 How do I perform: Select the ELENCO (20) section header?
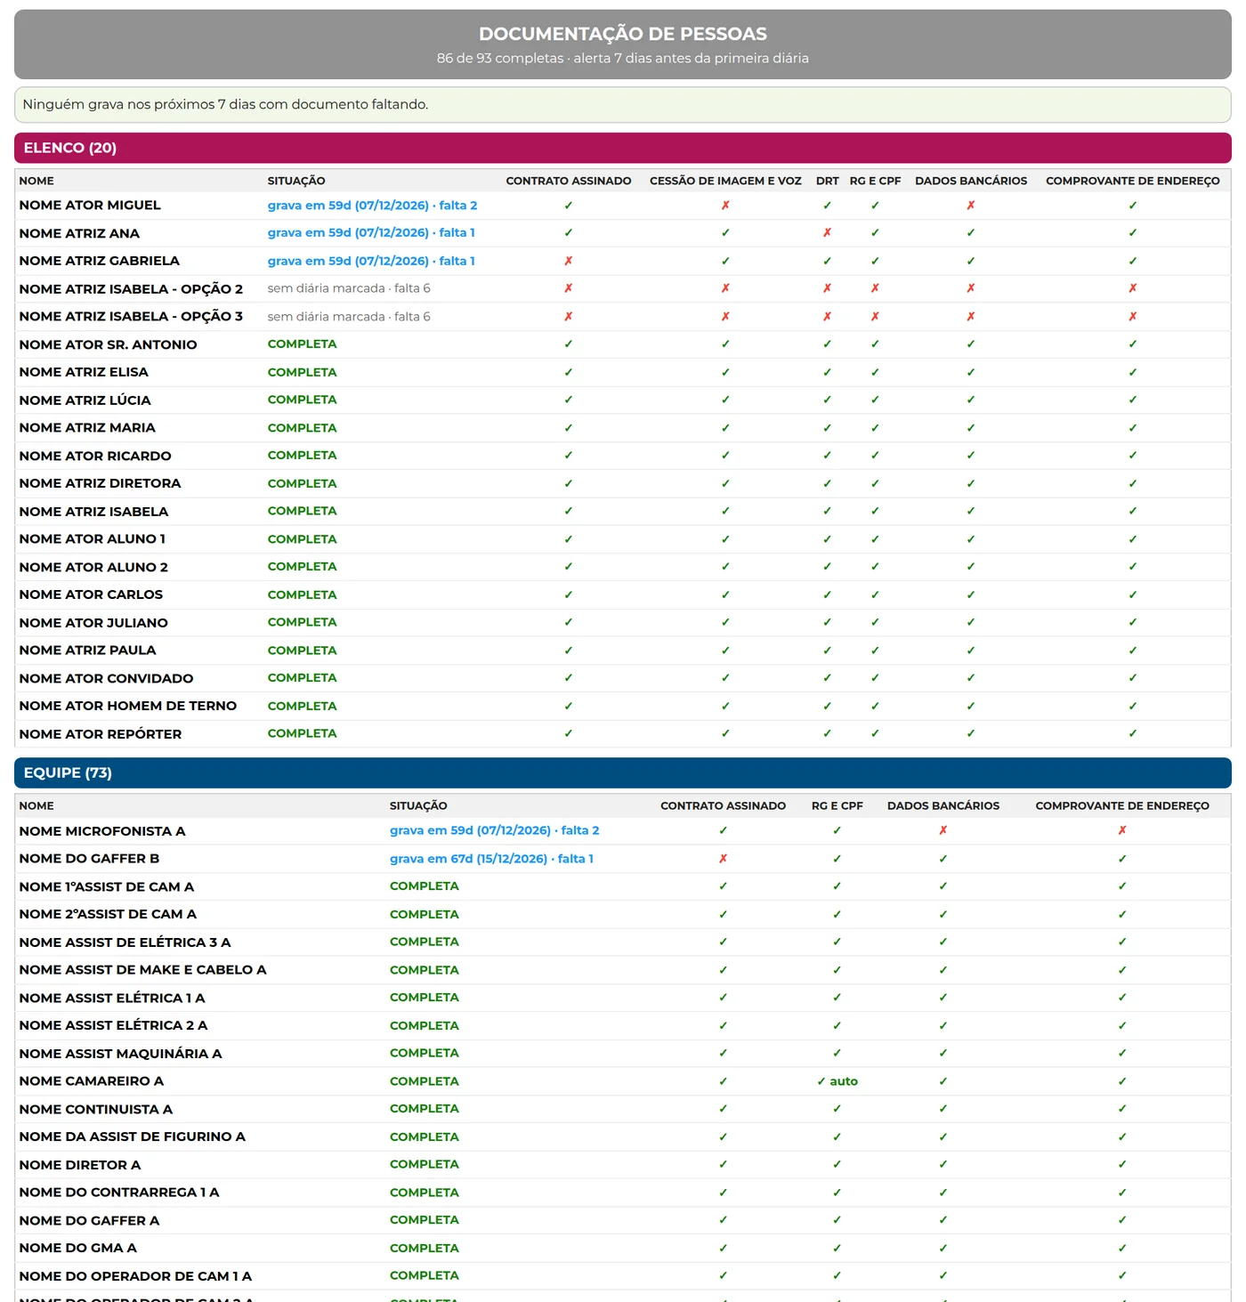coord(623,148)
